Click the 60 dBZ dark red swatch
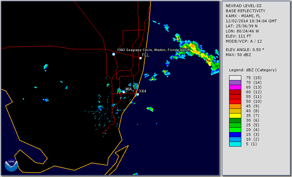The height and width of the screenshot is (177, 292). tap(235, 92)
